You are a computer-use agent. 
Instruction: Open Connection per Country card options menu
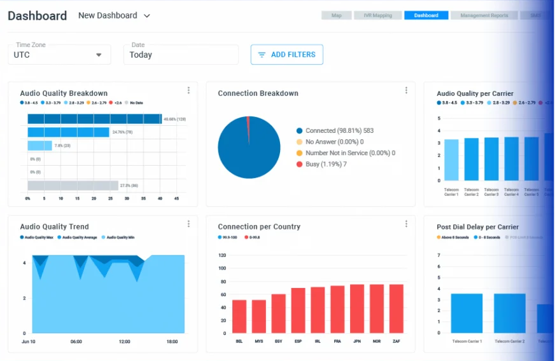tap(406, 224)
